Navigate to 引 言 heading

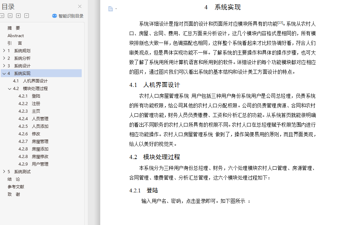(x=15, y=43)
